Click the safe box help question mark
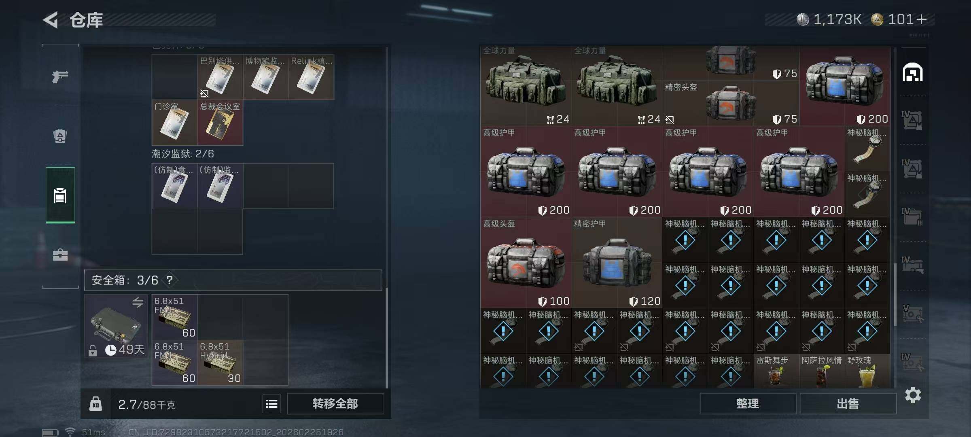 click(x=170, y=280)
